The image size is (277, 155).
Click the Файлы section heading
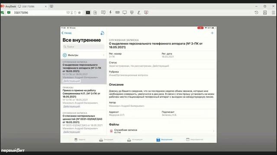(114, 124)
